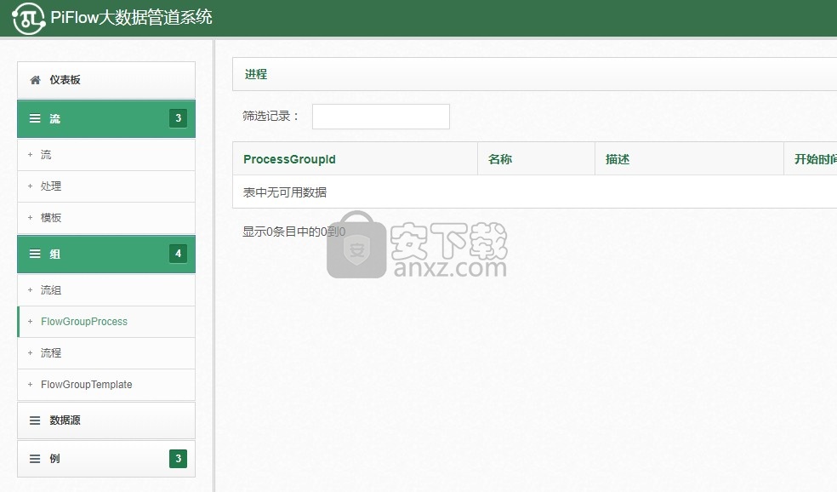Open the 处理 submenu page
The height and width of the screenshot is (492, 837).
106,186
